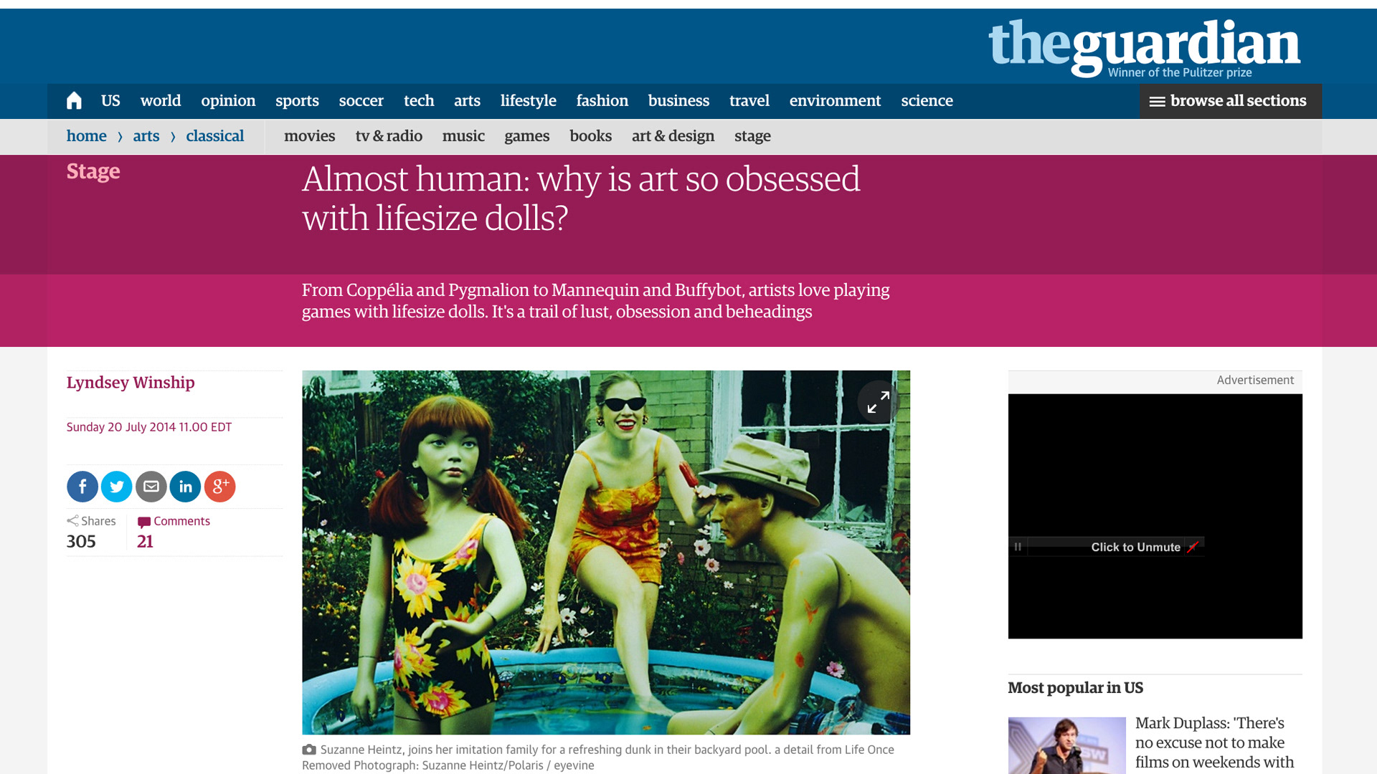Pause the advertisement video
Viewport: 1377px width, 774px height.
(1018, 547)
